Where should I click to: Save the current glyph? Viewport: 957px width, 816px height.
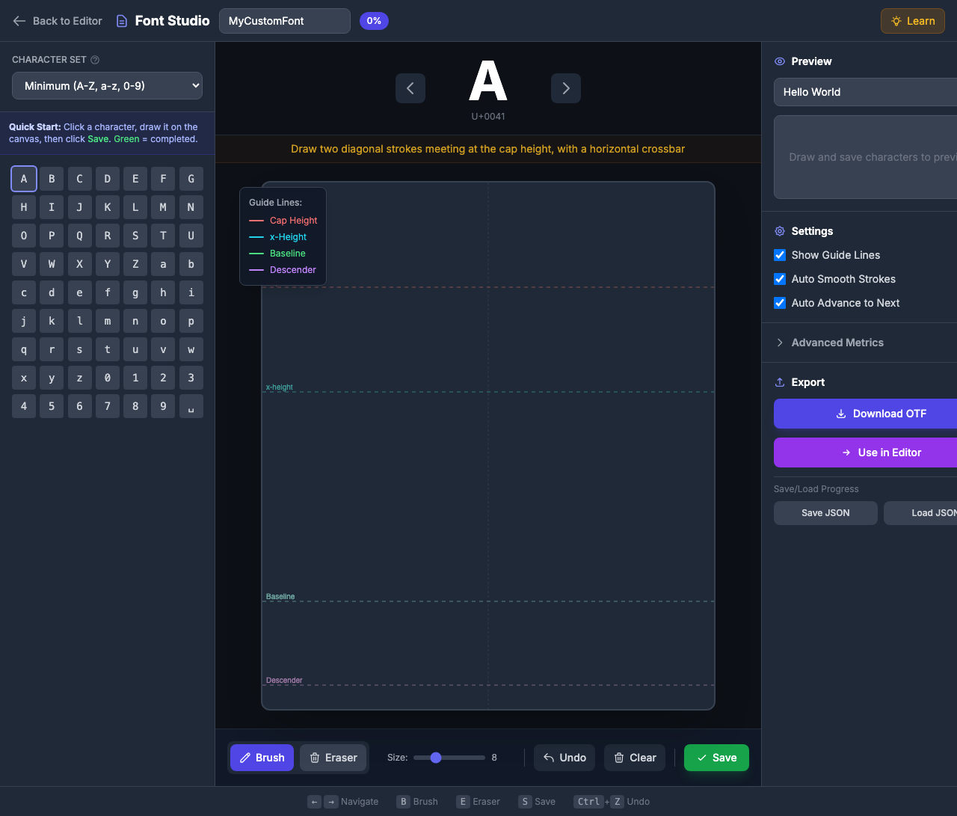coord(716,758)
